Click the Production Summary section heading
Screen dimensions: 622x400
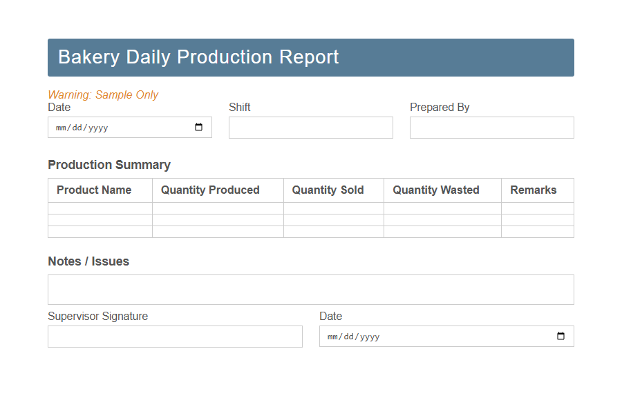tap(109, 165)
